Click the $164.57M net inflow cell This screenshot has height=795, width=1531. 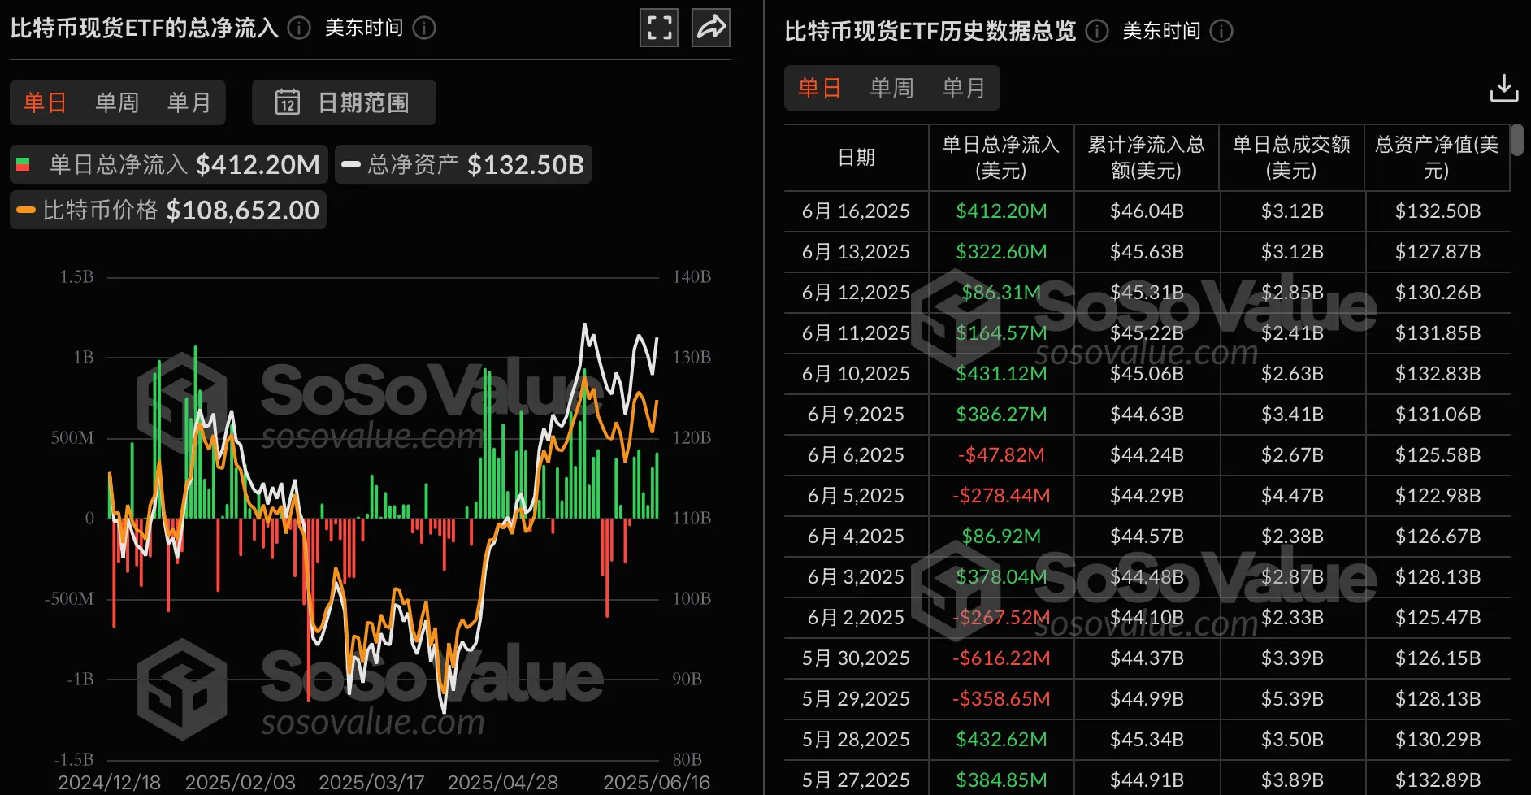1001,333
